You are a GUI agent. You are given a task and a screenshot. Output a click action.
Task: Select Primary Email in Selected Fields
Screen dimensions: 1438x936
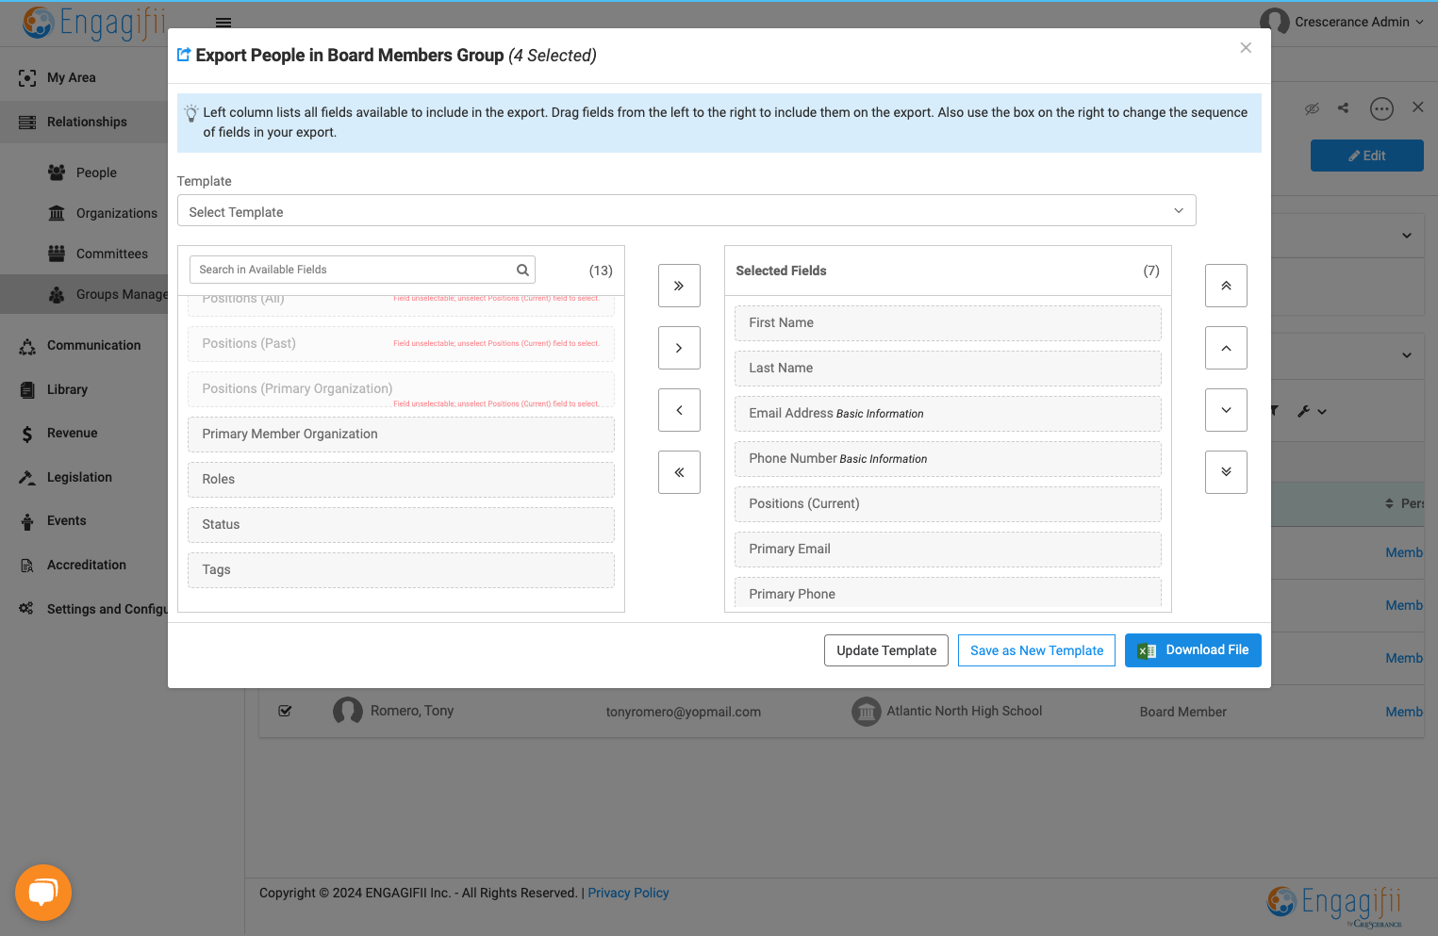point(948,550)
